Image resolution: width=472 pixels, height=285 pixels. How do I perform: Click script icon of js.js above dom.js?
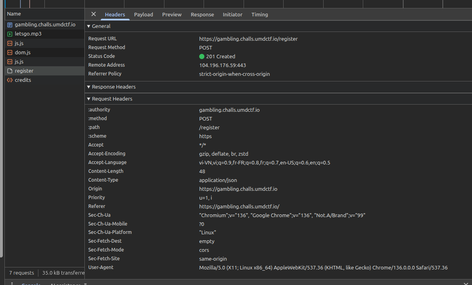[x=10, y=43]
